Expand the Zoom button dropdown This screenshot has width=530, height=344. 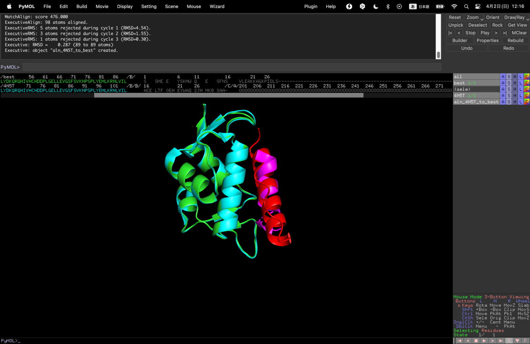482,19
